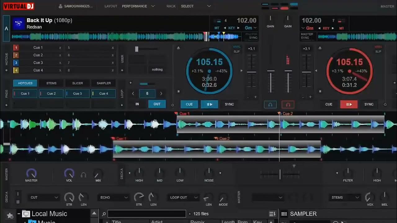The width and height of the screenshot is (397, 223).
Task: Eject track from left deck
Action: 178,48
